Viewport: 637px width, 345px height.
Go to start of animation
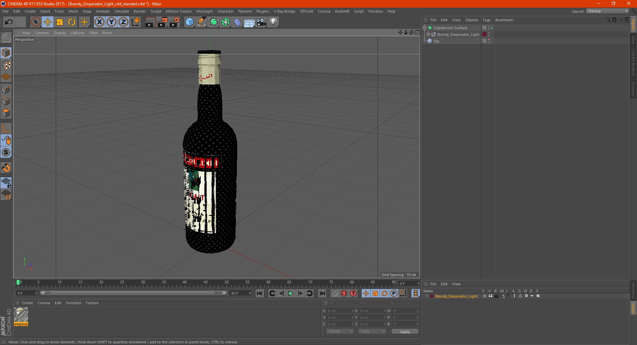(260, 293)
